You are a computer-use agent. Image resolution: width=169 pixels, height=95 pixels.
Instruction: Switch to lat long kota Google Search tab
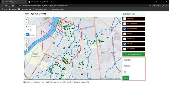(40, 2)
